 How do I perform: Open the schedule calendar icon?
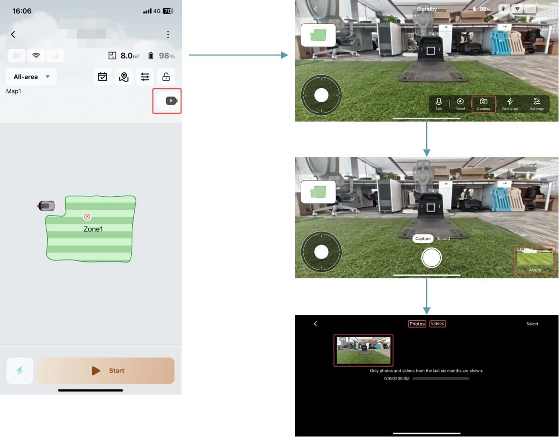[102, 77]
